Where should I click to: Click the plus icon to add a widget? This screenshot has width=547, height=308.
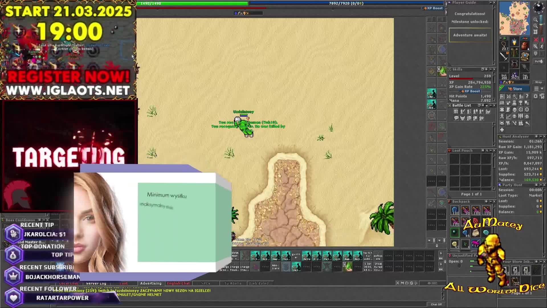(502, 130)
